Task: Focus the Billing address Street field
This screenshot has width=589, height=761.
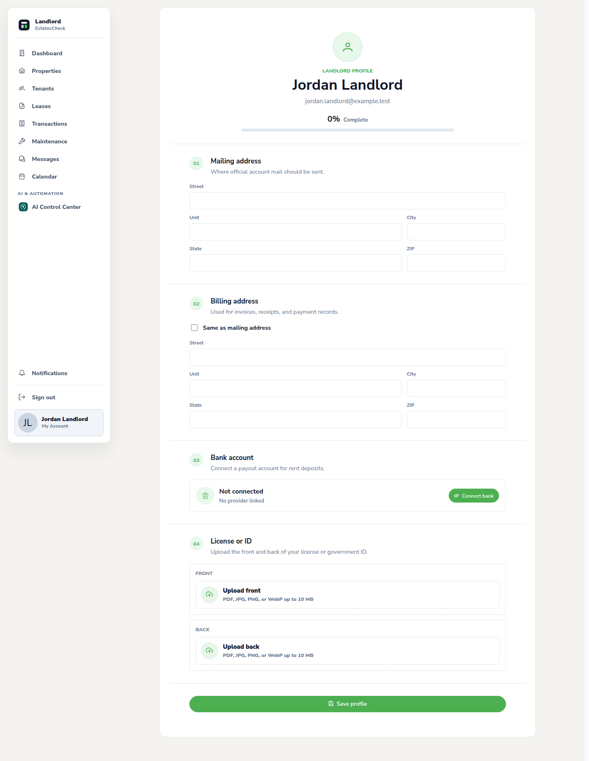Action: tap(348, 357)
